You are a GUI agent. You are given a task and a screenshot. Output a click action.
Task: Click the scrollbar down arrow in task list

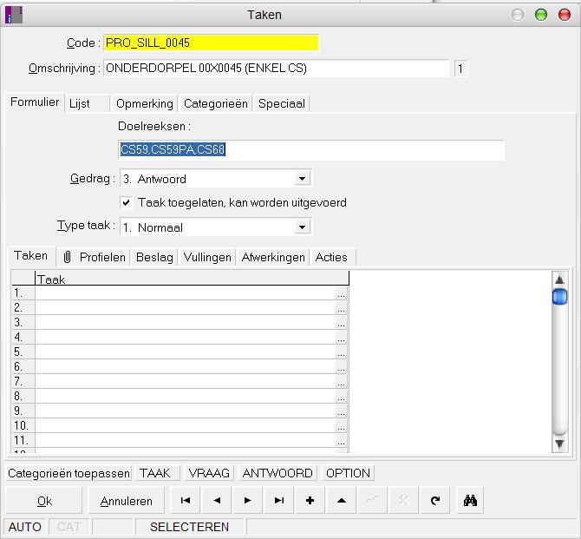[x=559, y=444]
